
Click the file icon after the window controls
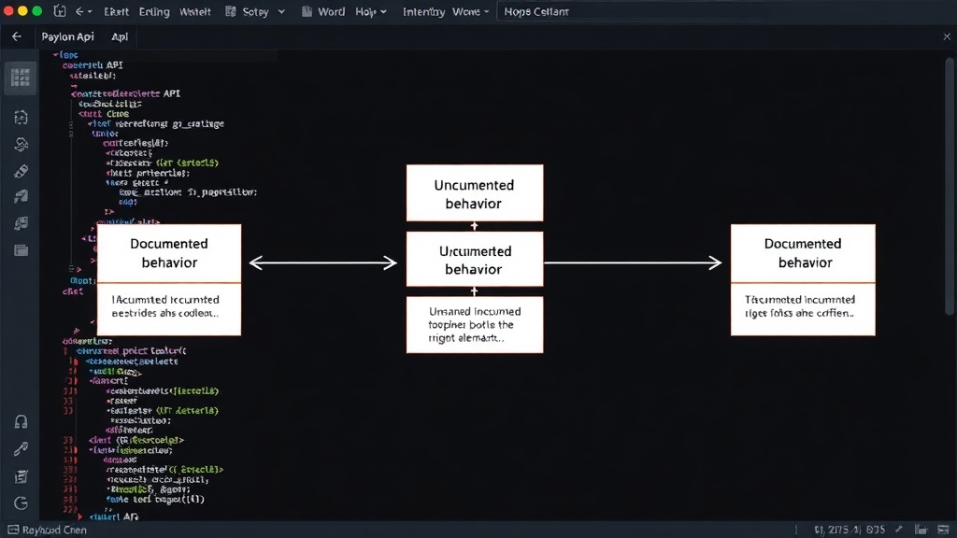(x=60, y=11)
